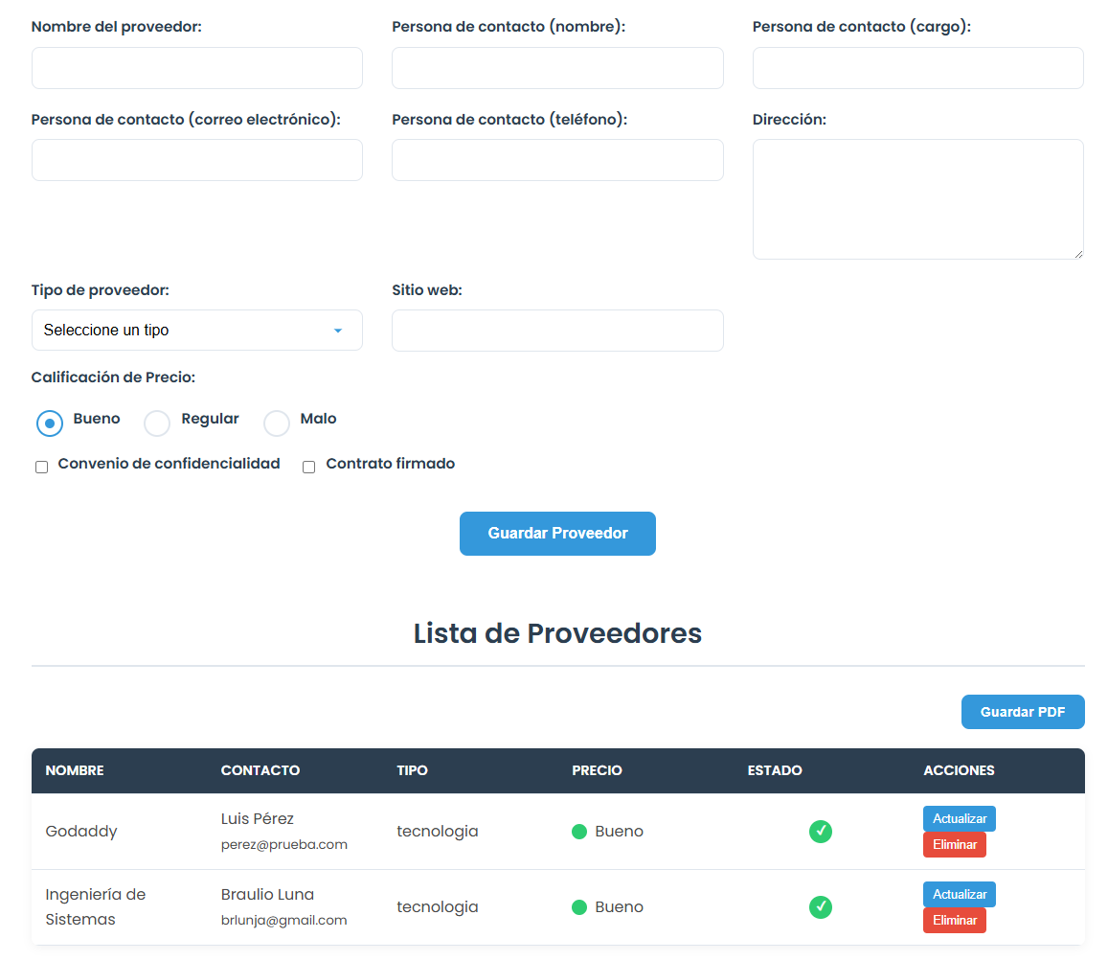1108x961 pixels.
Task: Click the PRECIO column header
Action: tap(598, 770)
